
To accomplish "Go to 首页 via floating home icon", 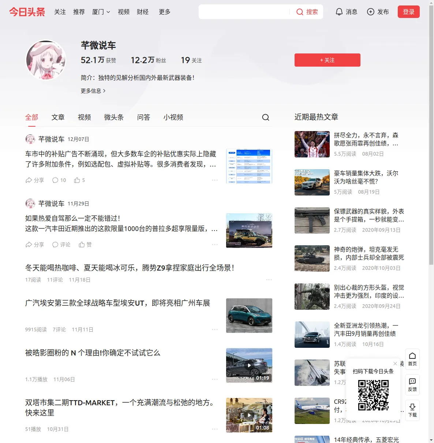I will pyautogui.click(x=412, y=359).
